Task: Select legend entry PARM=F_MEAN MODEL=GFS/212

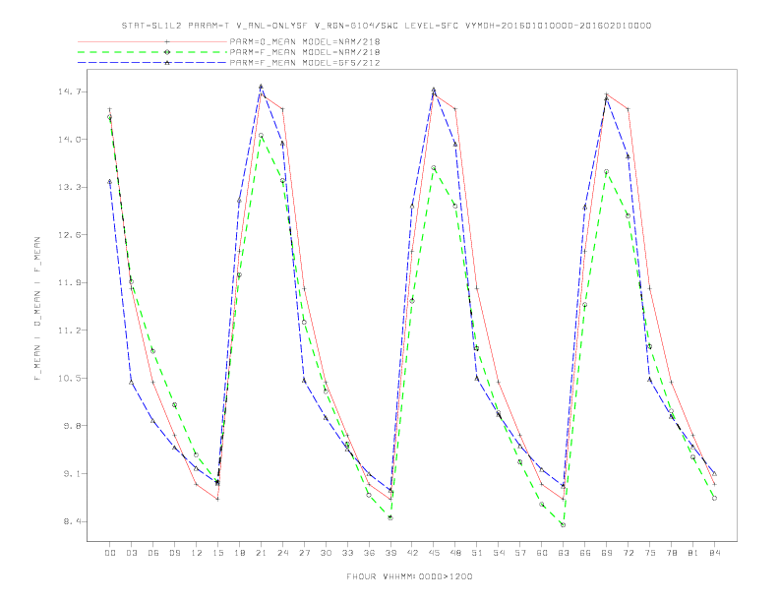Action: click(305, 63)
